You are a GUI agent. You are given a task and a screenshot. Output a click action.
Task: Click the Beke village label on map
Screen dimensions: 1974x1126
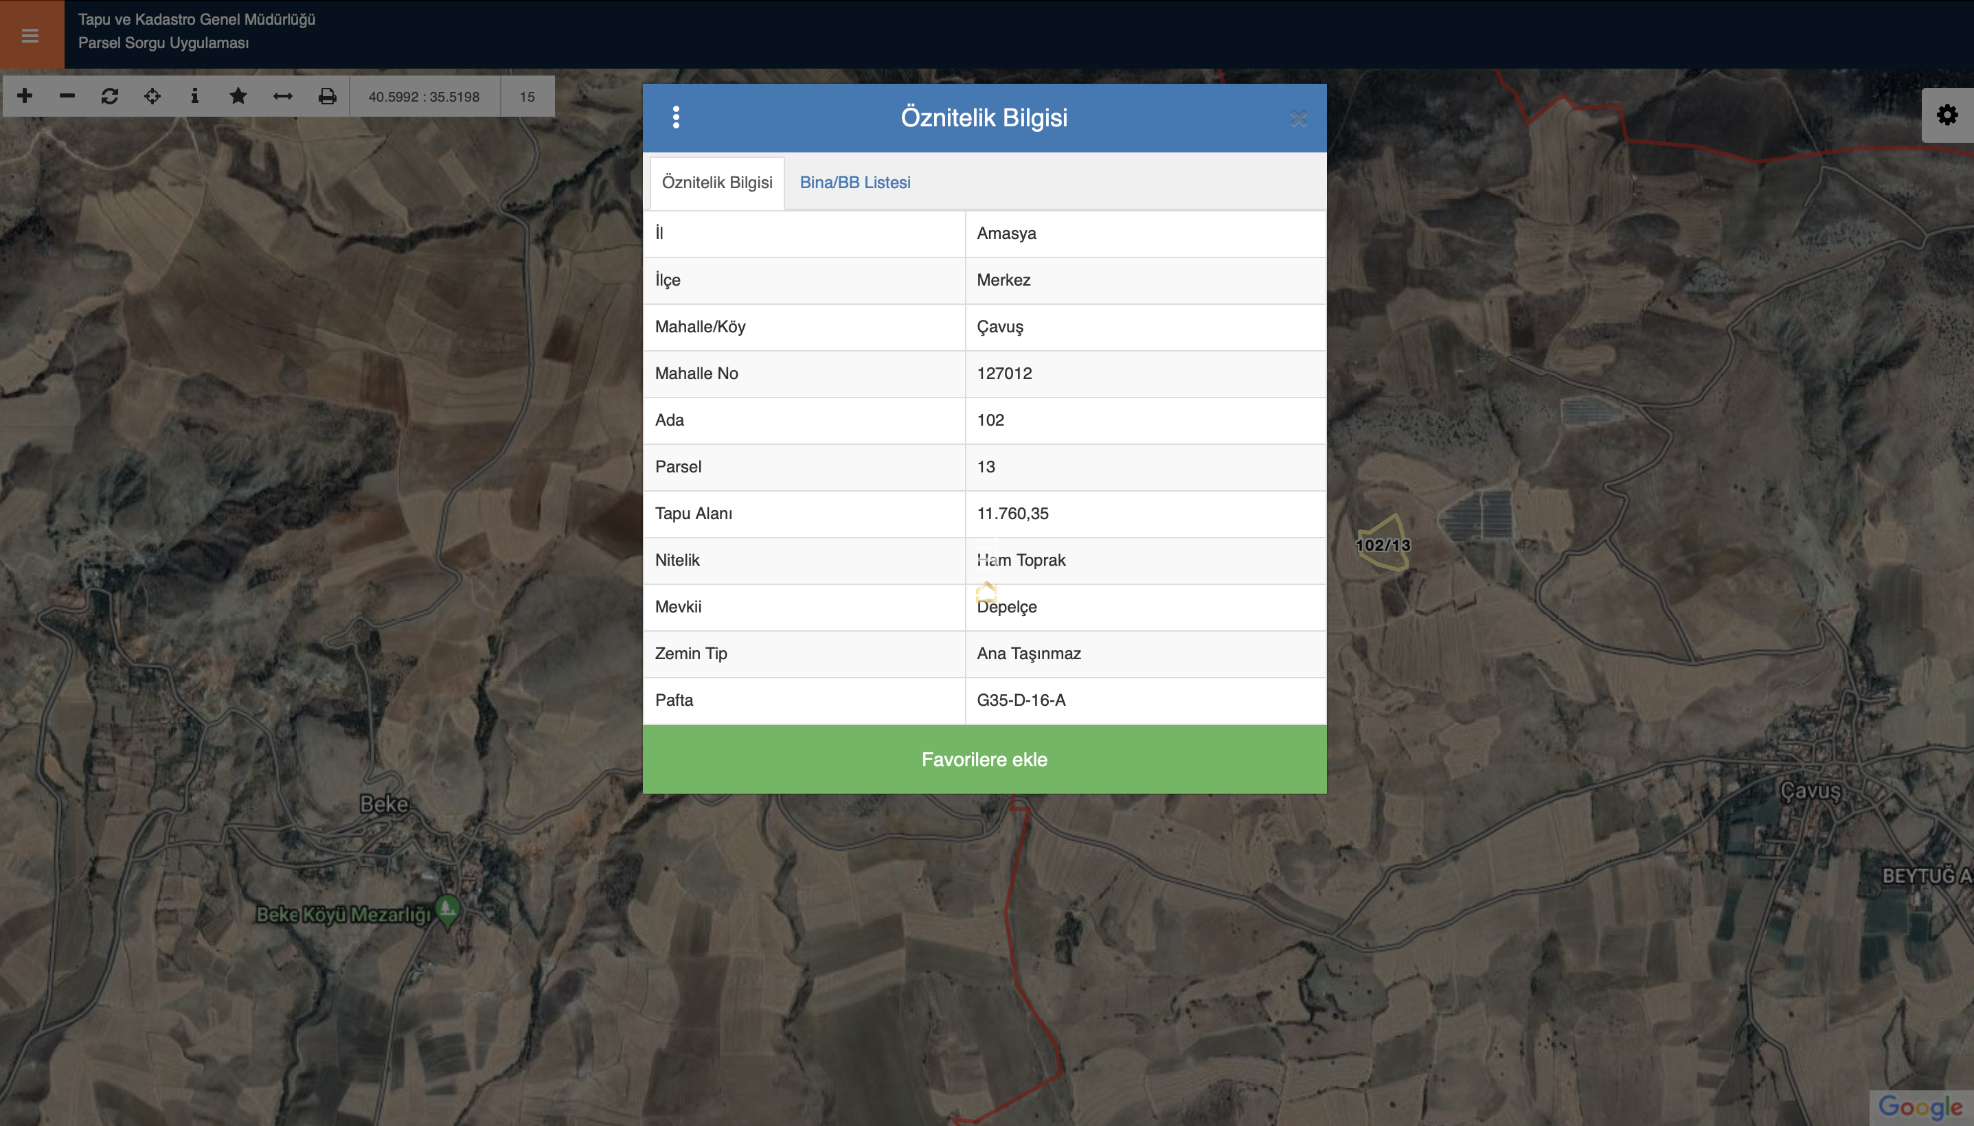(384, 803)
